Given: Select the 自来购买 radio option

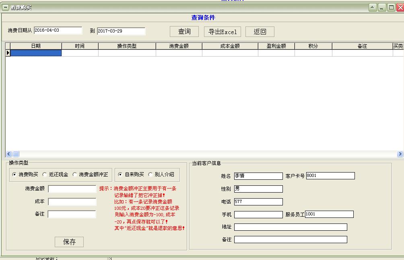Looking at the screenshot, I should tap(120, 175).
